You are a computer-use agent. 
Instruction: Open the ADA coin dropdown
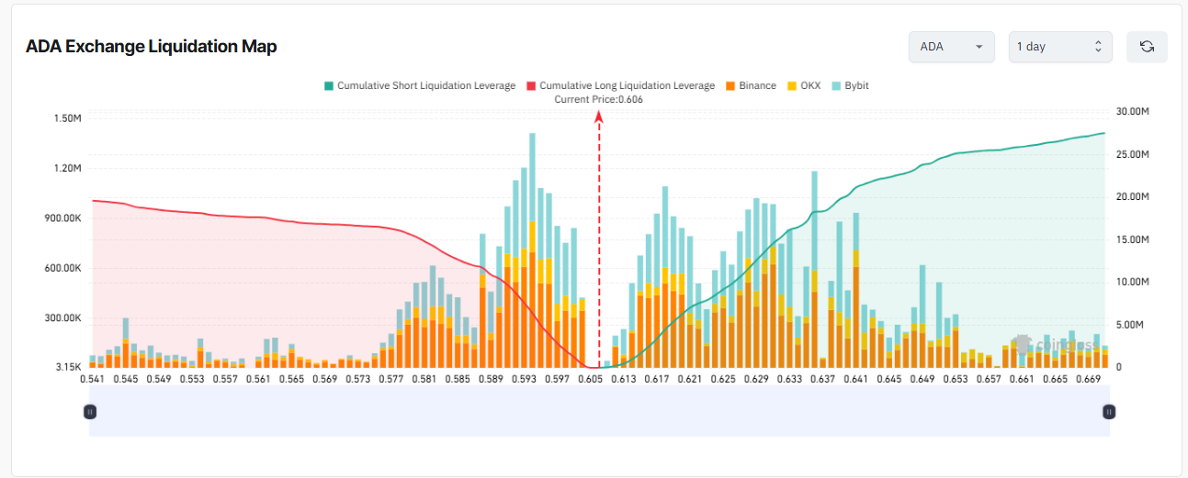(951, 47)
